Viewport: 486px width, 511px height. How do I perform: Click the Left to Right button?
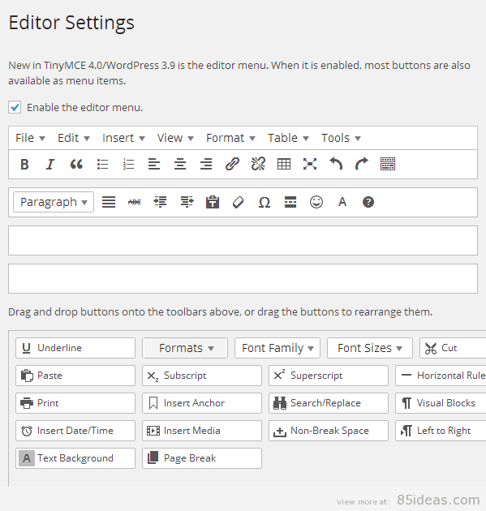pyautogui.click(x=441, y=431)
